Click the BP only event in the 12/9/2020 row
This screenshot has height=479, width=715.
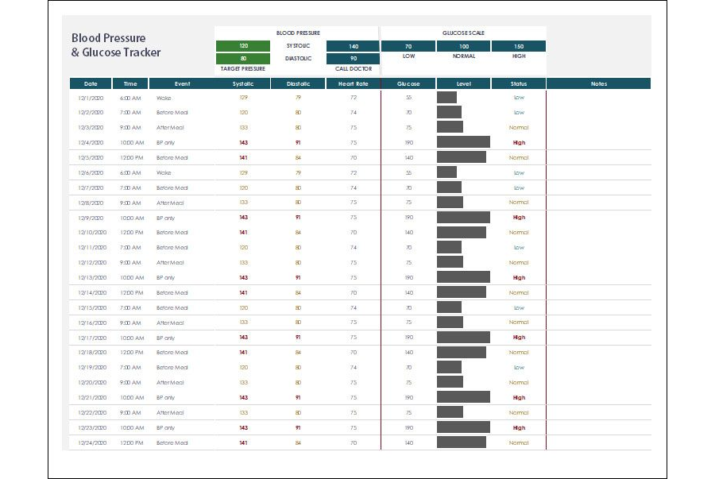[x=165, y=218]
